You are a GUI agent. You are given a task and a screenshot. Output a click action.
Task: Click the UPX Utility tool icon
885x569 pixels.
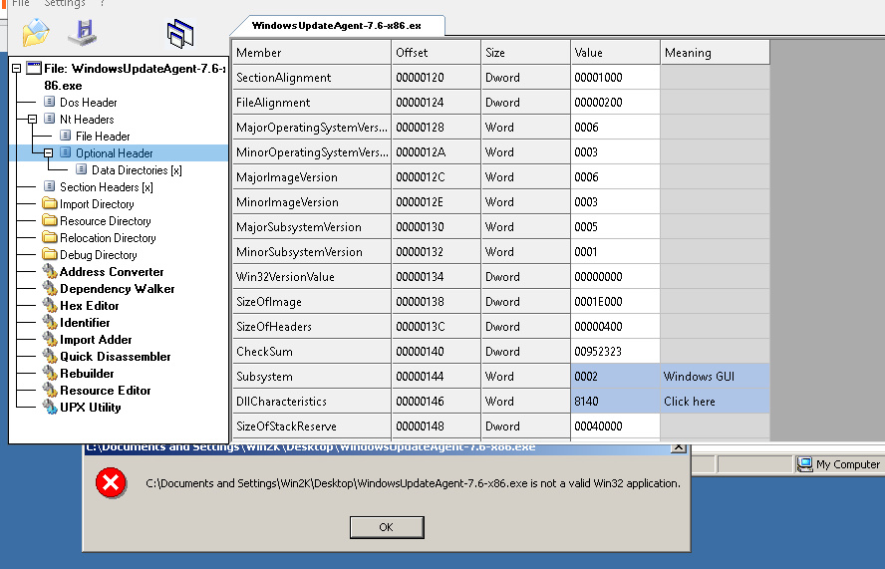coord(50,407)
